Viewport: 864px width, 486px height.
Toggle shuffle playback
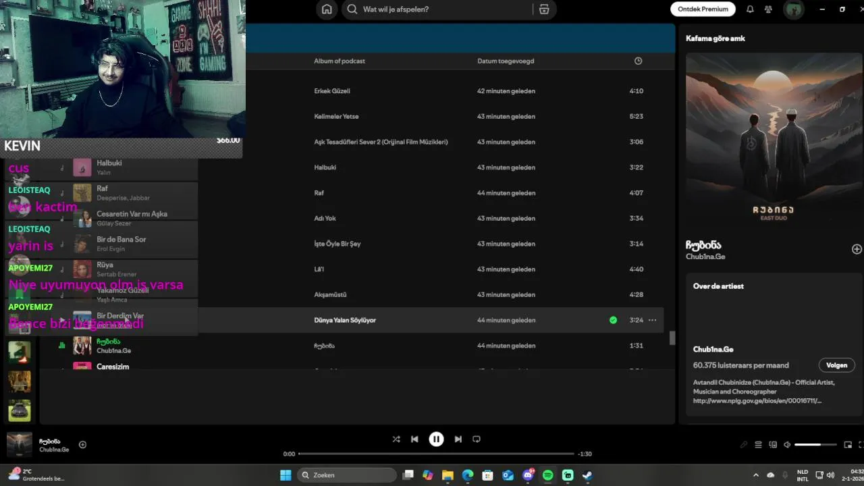396,439
